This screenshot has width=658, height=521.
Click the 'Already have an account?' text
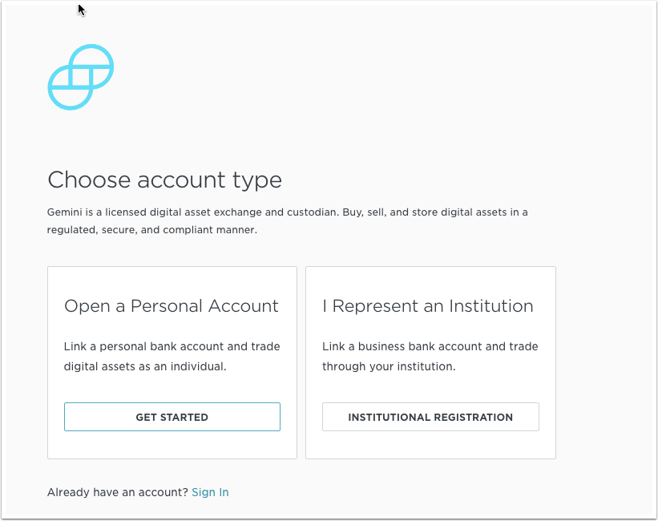click(x=118, y=492)
